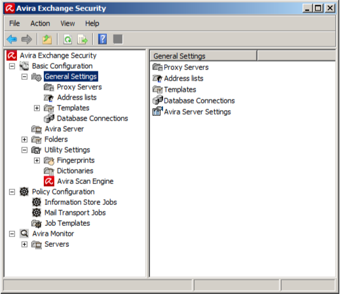The height and width of the screenshot is (294, 340).
Task: Click the Dictionaries icon in the tree
Action: (49, 171)
